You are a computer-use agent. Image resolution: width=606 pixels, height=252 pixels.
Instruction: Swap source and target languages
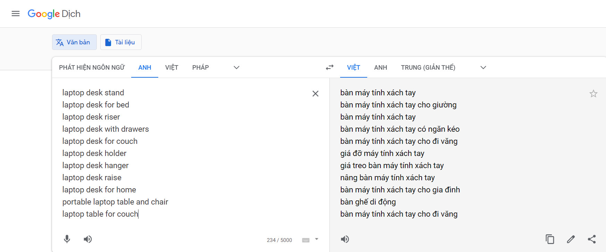pos(329,67)
